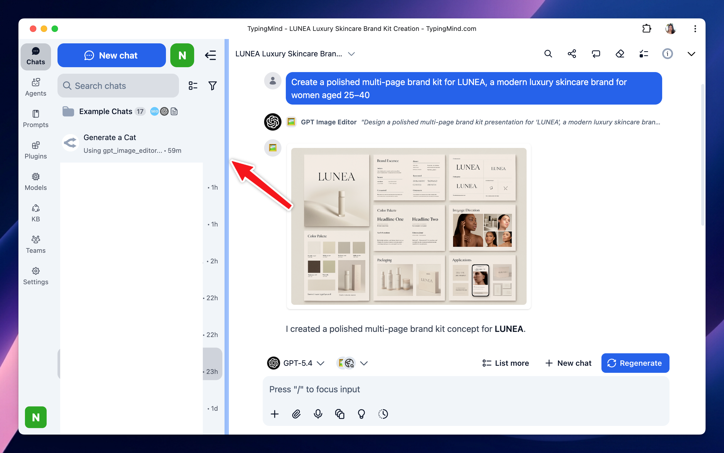Focus the Search chats field
Image resolution: width=724 pixels, height=453 pixels.
click(x=118, y=86)
